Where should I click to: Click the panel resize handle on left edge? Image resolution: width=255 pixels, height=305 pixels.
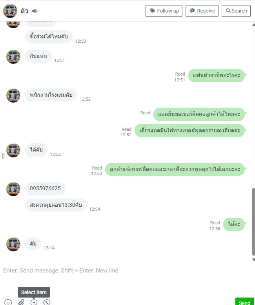(x=3, y=156)
